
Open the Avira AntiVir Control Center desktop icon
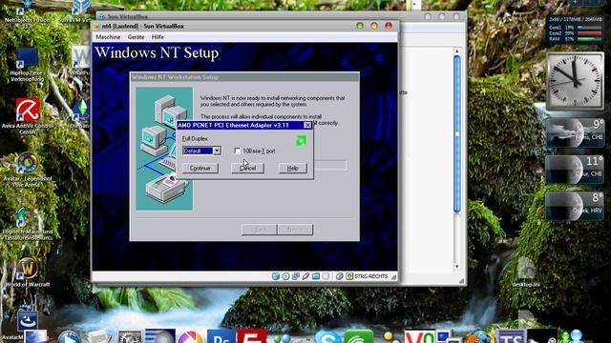28,111
